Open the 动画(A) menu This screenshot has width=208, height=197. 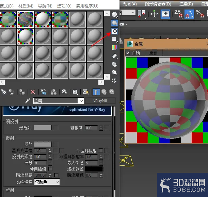pyautogui.click(x=130, y=4)
